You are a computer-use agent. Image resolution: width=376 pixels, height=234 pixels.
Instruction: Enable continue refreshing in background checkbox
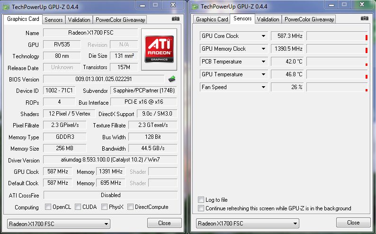pyautogui.click(x=201, y=208)
